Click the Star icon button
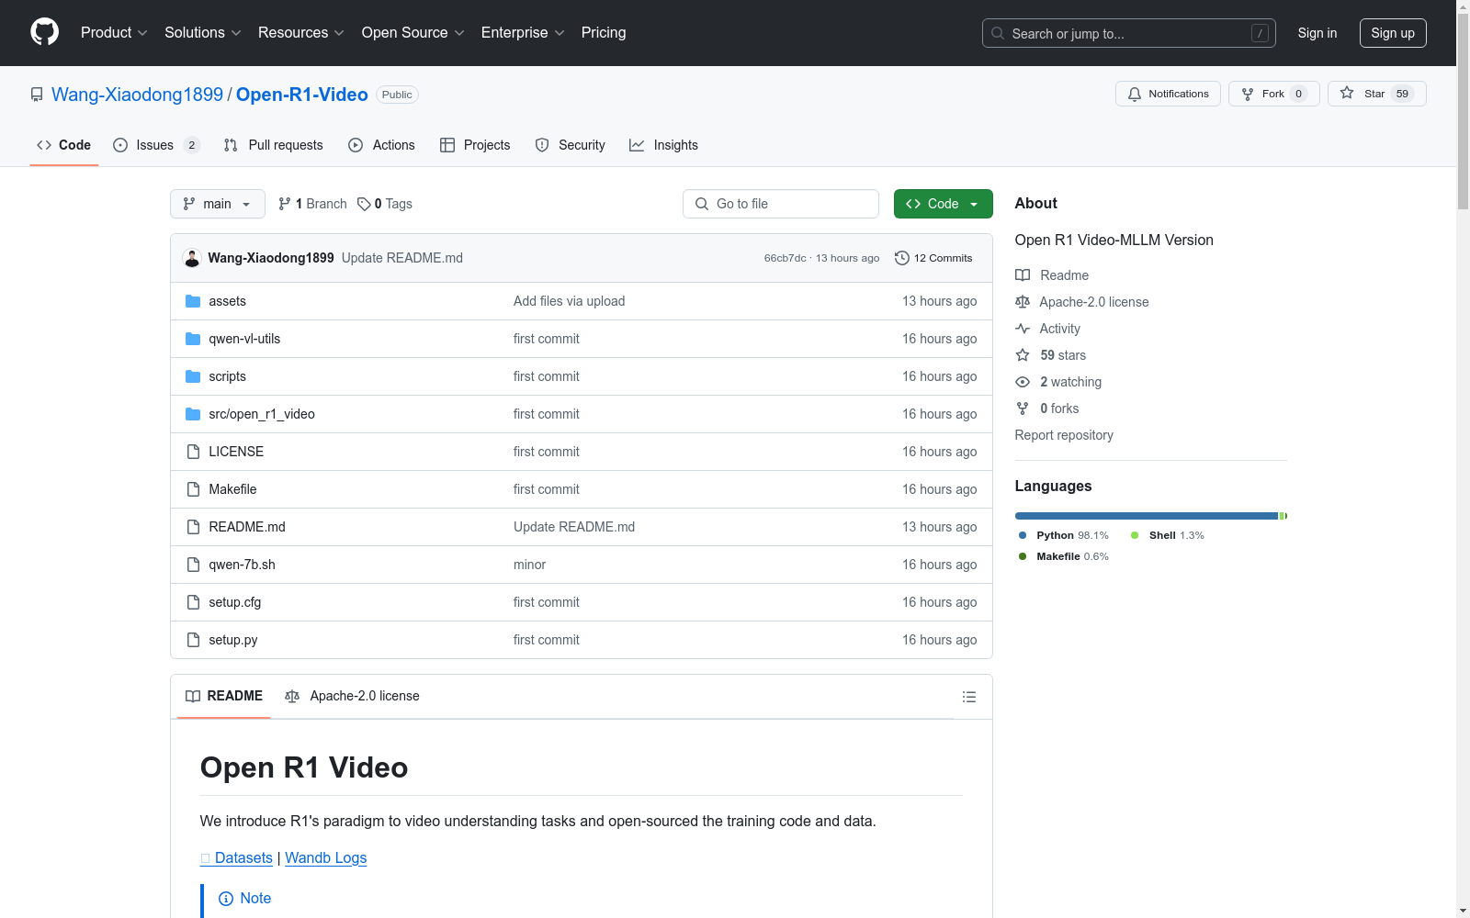Image resolution: width=1470 pixels, height=918 pixels. coord(1347,93)
